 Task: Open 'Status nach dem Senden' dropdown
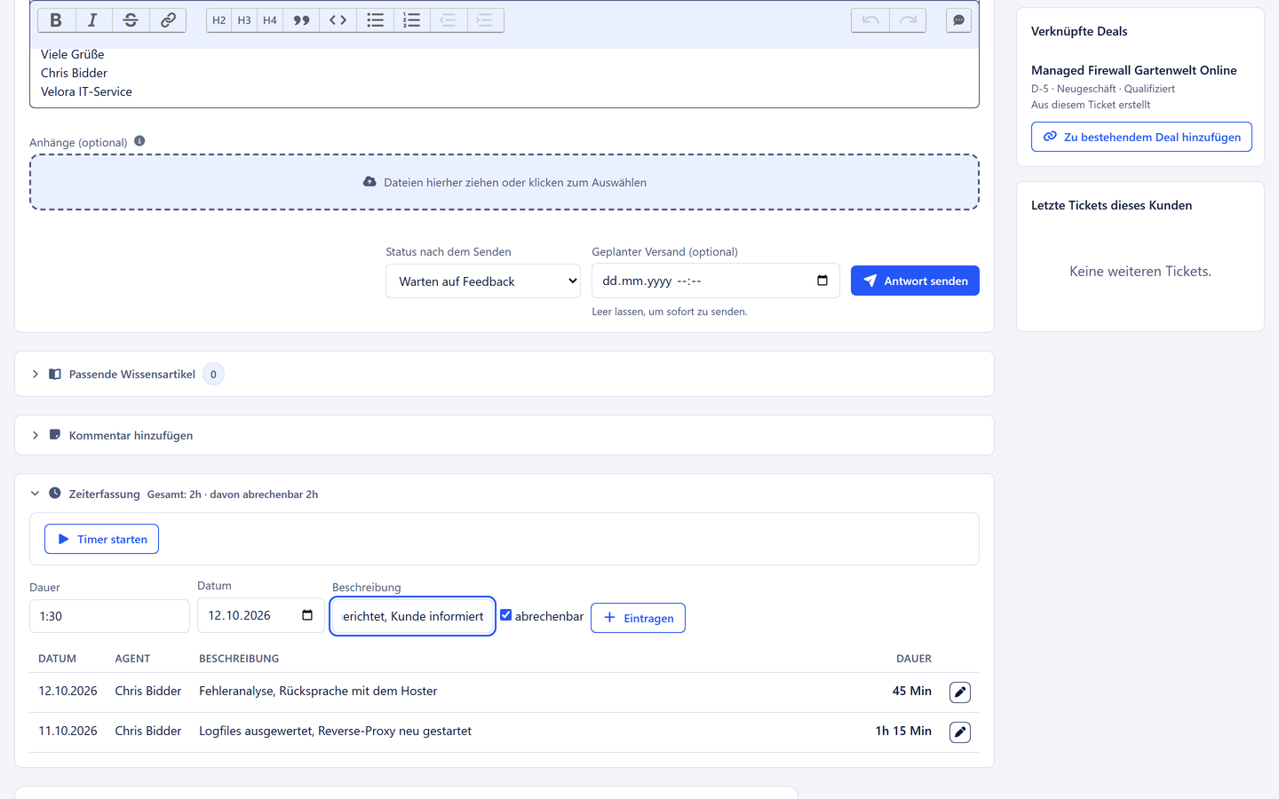coord(483,281)
